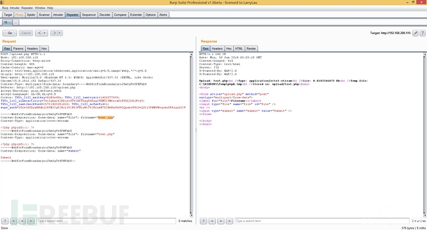Click the response pane vertical scrollbar
This screenshot has width=427, height=230.
point(425,135)
